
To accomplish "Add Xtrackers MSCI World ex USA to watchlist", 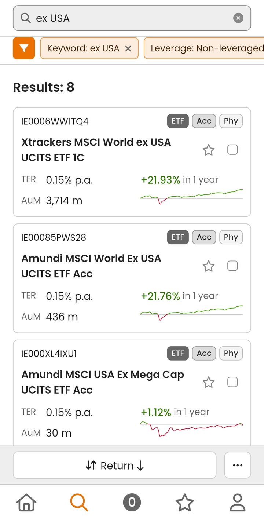I will [209, 150].
